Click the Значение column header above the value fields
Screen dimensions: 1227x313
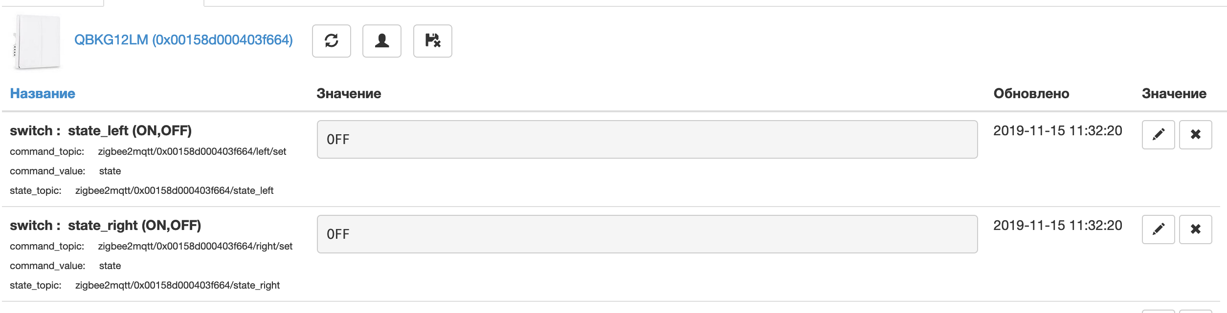click(349, 93)
